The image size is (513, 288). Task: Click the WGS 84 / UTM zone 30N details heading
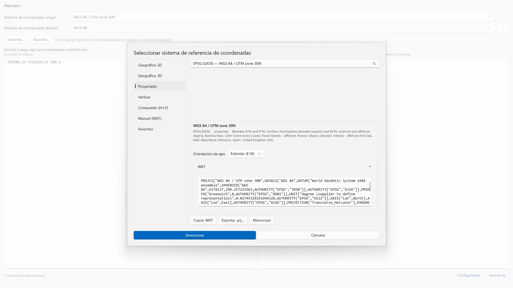[x=214, y=126]
